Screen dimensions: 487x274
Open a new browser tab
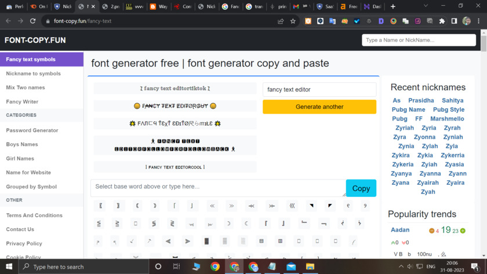[x=393, y=6]
